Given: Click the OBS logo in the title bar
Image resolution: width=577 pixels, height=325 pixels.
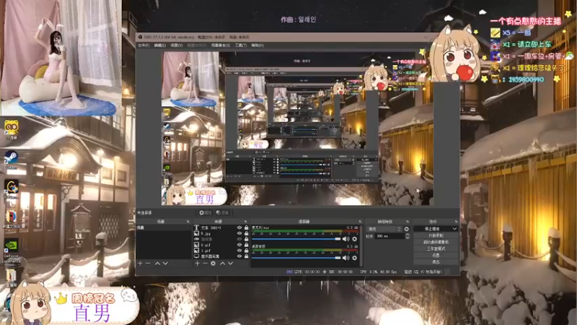Looking at the screenshot, I should [140, 38].
